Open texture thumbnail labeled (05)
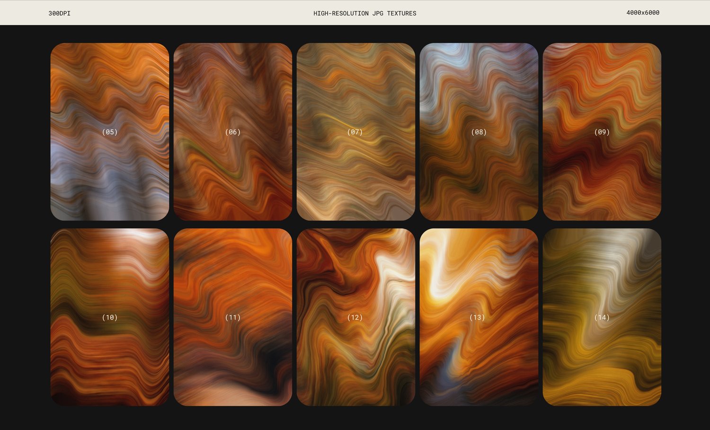710x430 pixels. tap(110, 132)
